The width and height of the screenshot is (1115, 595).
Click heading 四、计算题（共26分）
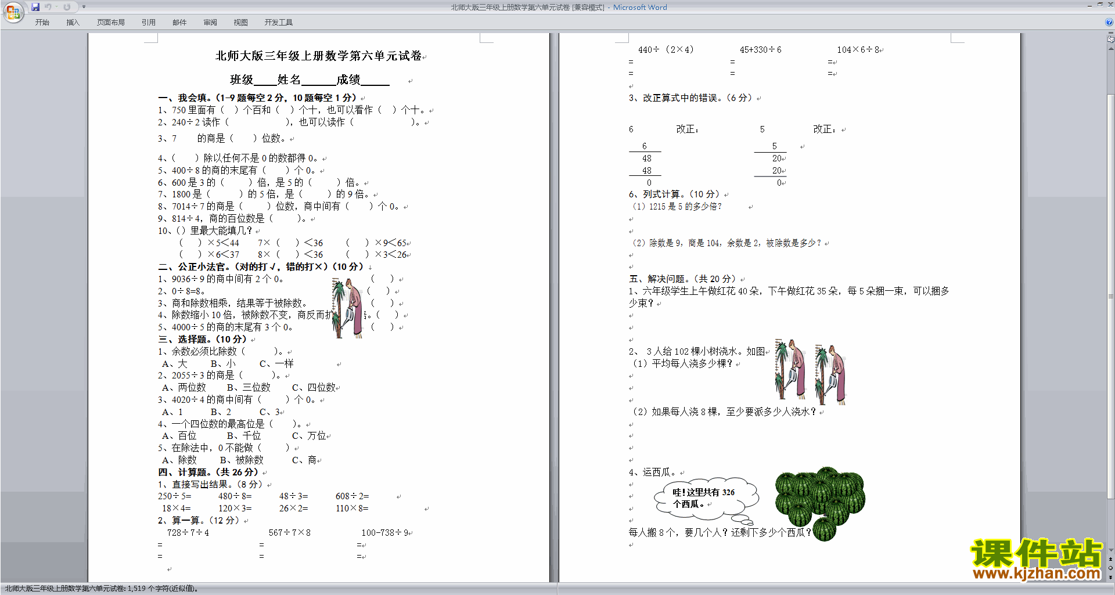pos(208,472)
